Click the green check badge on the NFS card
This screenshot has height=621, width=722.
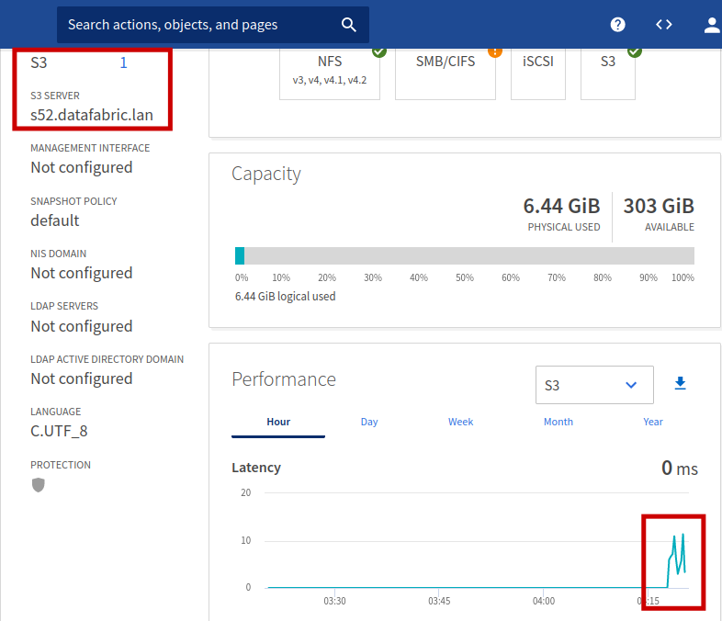(379, 51)
